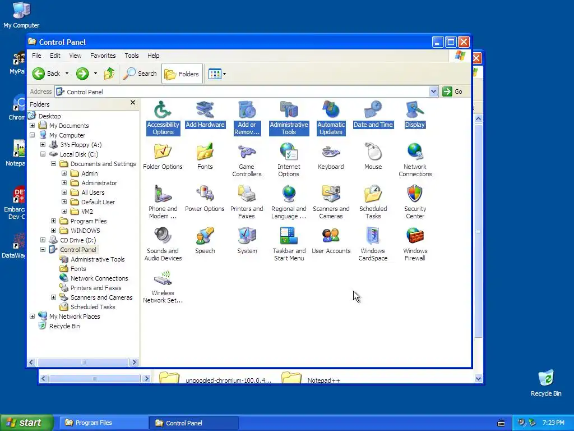574x431 pixels.
Task: Open the Help menu
Action: 154,56
